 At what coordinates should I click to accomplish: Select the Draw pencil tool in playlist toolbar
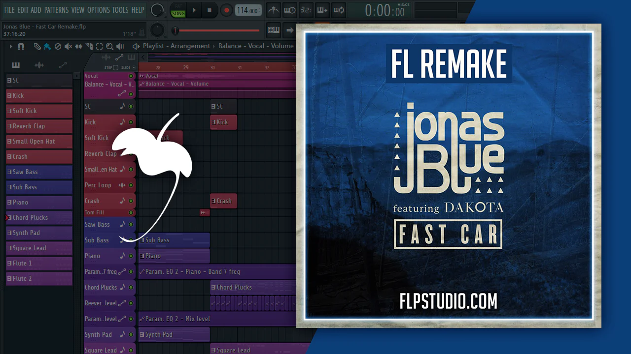click(x=37, y=46)
